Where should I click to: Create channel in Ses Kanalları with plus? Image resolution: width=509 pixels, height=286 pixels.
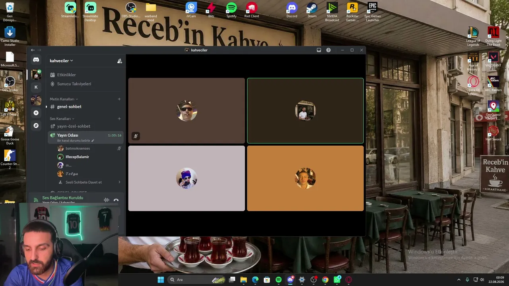119,118
